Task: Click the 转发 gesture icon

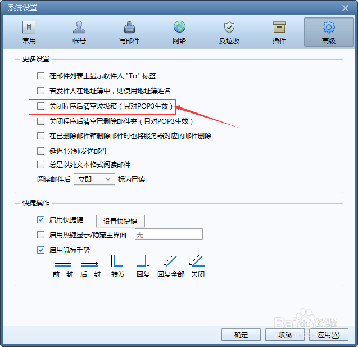Action: [116, 261]
